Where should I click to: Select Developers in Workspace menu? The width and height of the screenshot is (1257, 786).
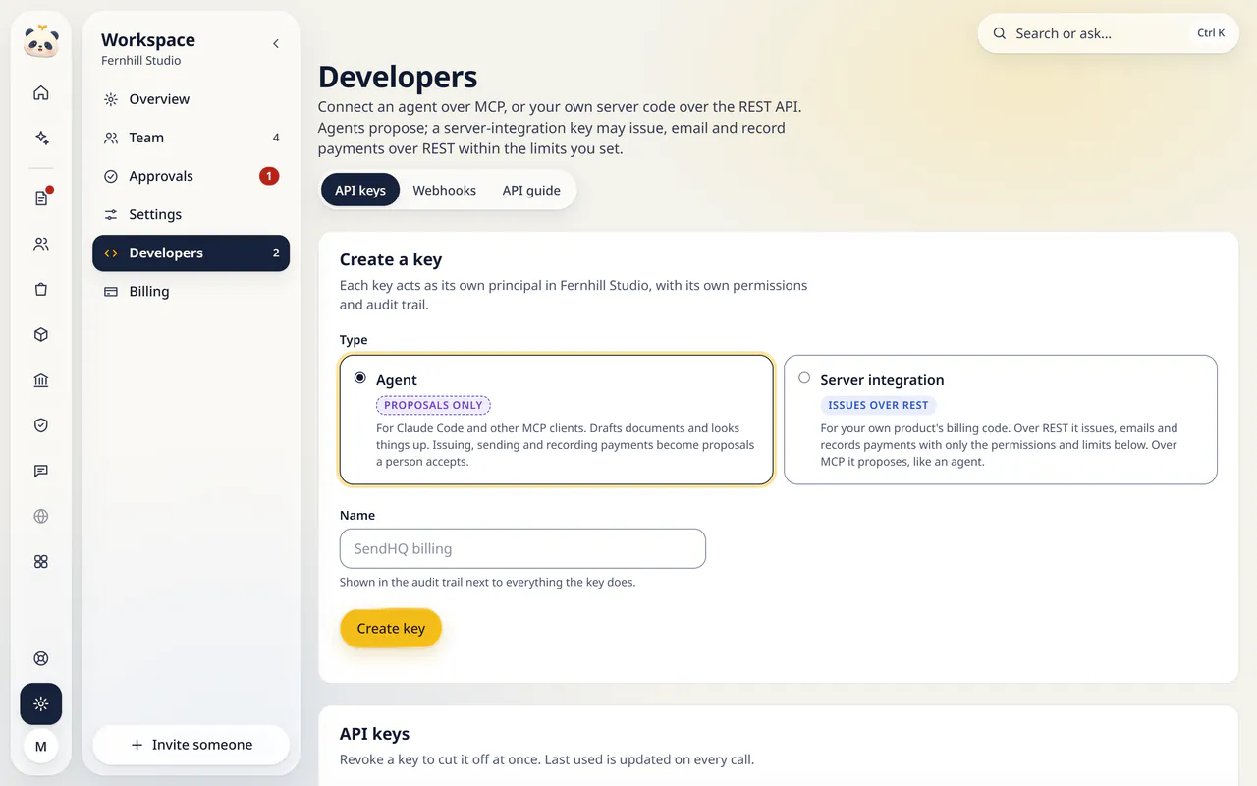191,253
